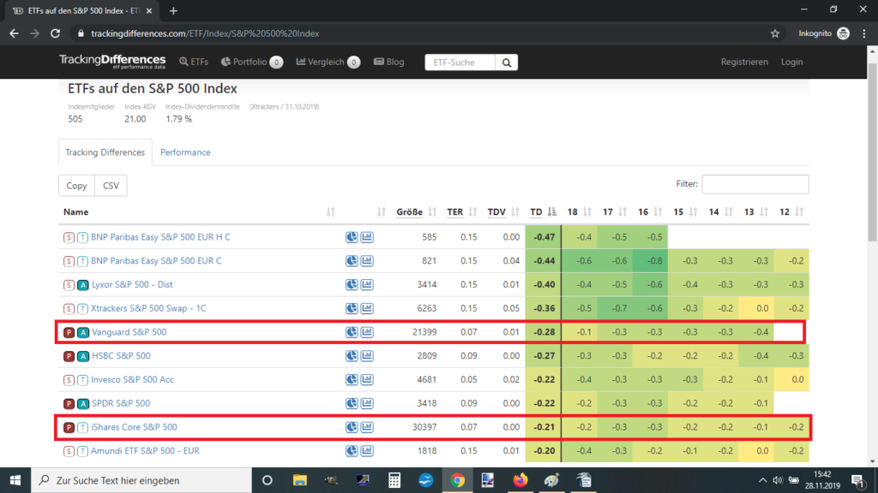This screenshot has height=493, width=878.
Task: Add HSBC S&P 500 to portfolio
Action: coord(351,355)
